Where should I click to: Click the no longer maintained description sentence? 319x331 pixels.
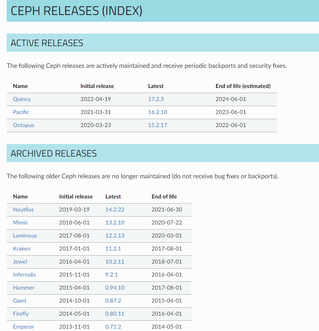[x=143, y=176]
